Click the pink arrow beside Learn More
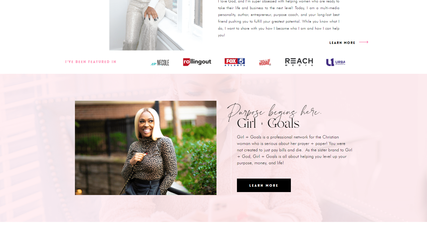Screen dimensions: 427x240 tap(364, 42)
